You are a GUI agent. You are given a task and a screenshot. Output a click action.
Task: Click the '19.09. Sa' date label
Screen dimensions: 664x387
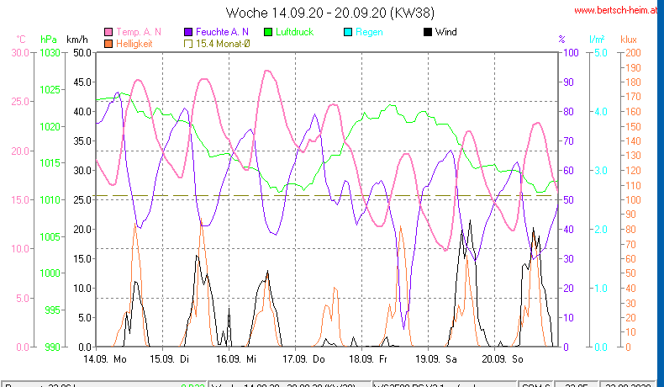(x=436, y=359)
